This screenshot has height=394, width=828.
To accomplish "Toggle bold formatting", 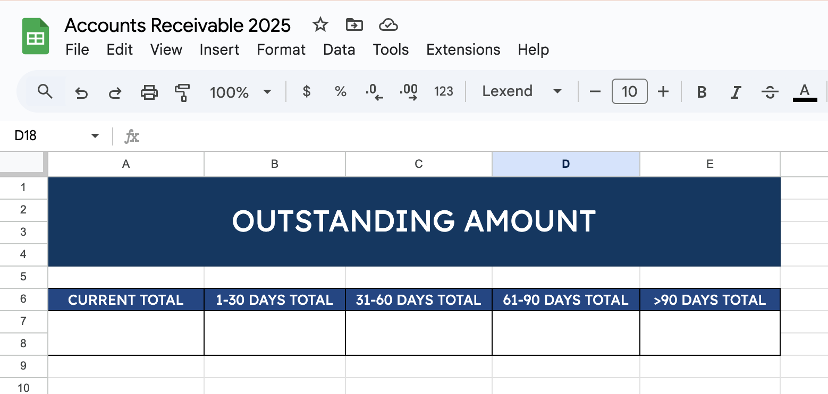I will pos(702,92).
